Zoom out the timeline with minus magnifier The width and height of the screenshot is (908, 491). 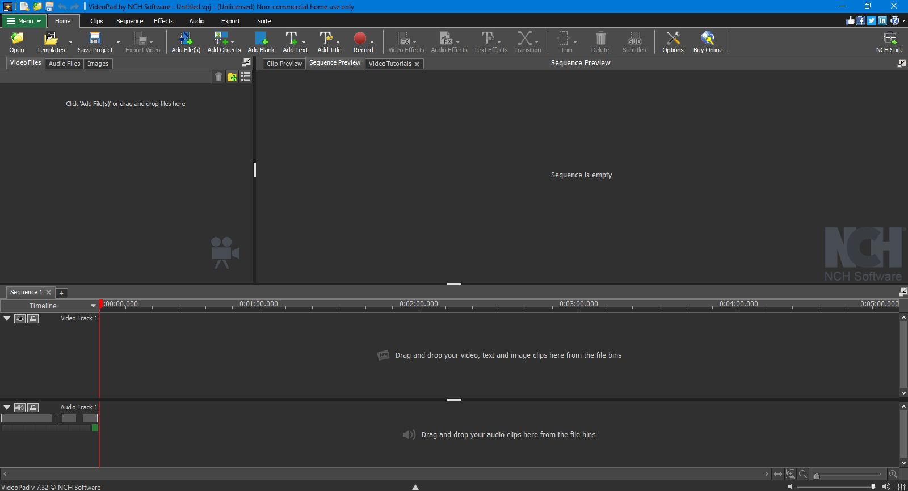click(803, 474)
